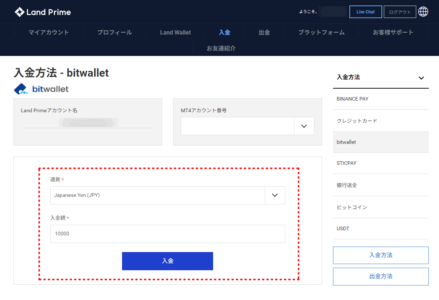This screenshot has height=300, width=439.
Task: Select ビットコイン deposit method
Action: coord(381,207)
